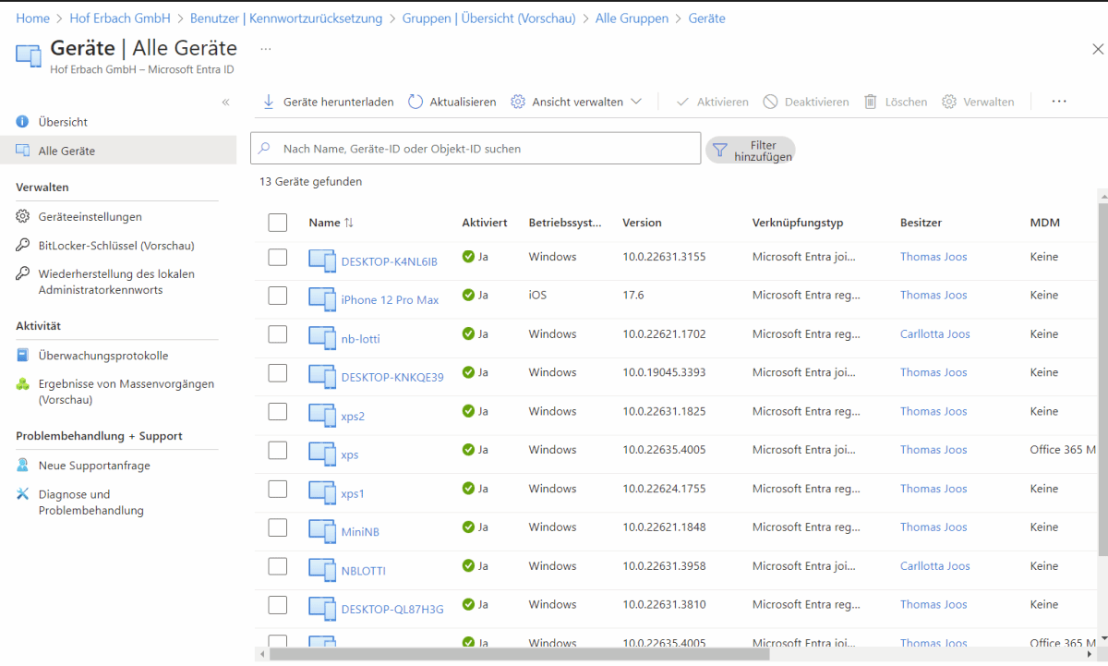Collapse the left sidebar with double chevron
1108x666 pixels.
coord(225,102)
